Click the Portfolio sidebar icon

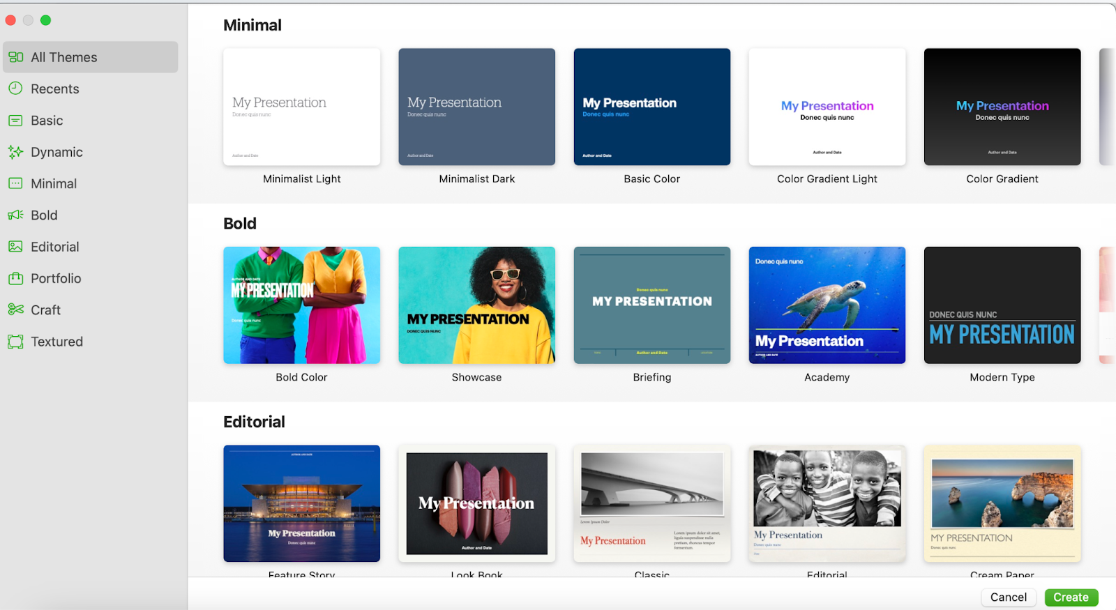pyautogui.click(x=16, y=278)
